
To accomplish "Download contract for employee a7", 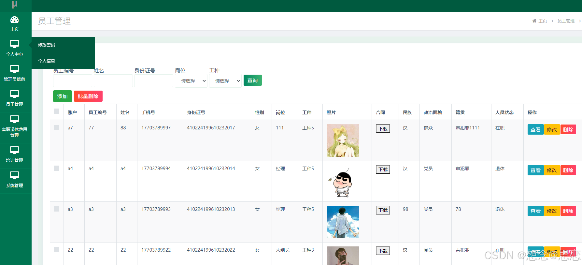I will pyautogui.click(x=383, y=129).
